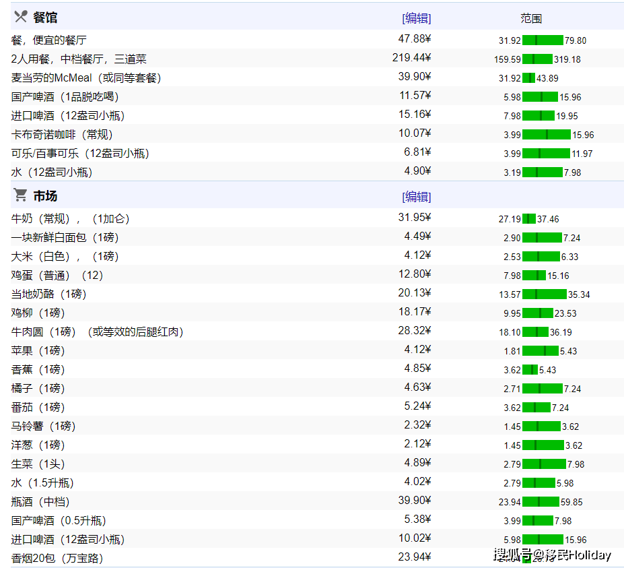Viewport: 624px width, 568px height.
Task: Select 鸡柳（1磅）row label
Action: click(38, 313)
